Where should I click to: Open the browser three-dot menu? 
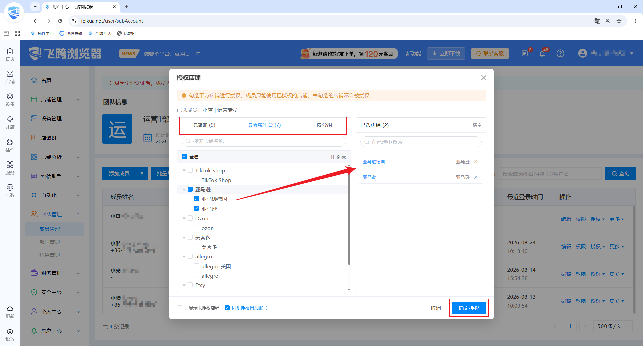pyautogui.click(x=636, y=21)
